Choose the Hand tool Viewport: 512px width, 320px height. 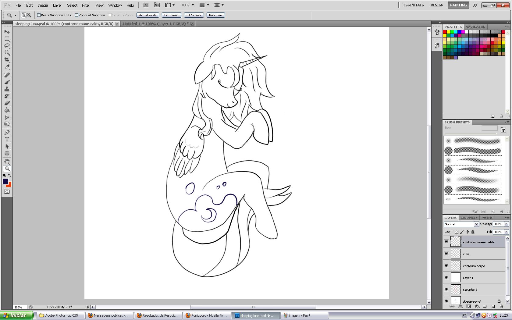point(7,161)
